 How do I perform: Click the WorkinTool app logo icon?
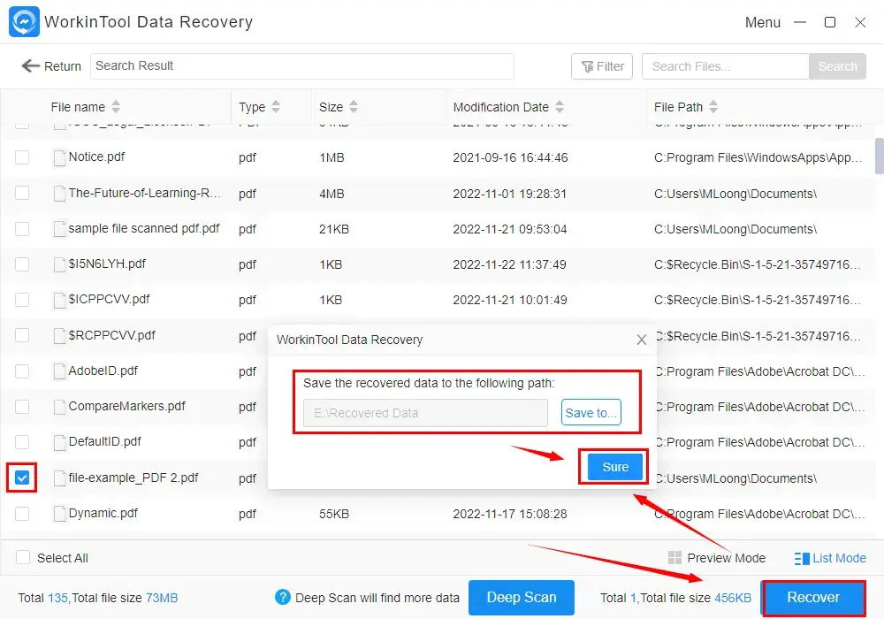[x=24, y=21]
